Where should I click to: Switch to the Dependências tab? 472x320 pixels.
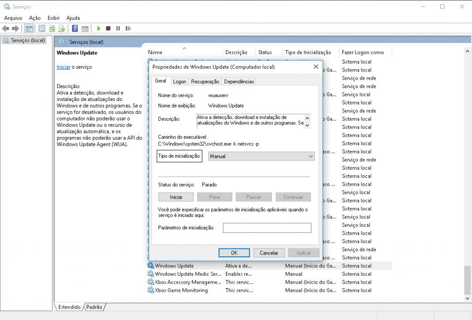click(x=239, y=82)
